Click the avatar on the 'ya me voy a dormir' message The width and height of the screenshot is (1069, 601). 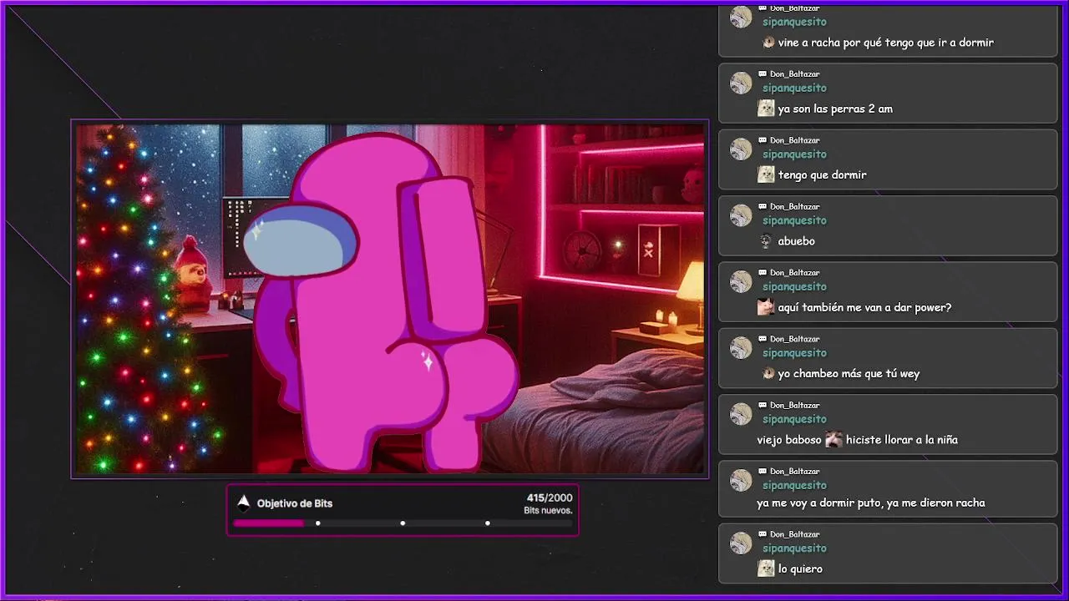point(741,480)
